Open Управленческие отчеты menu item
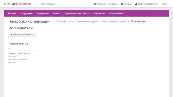 (x=77, y=13)
